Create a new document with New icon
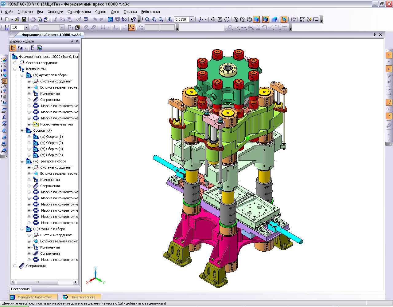Viewport: 393px width, 307px height. [x=7, y=19]
